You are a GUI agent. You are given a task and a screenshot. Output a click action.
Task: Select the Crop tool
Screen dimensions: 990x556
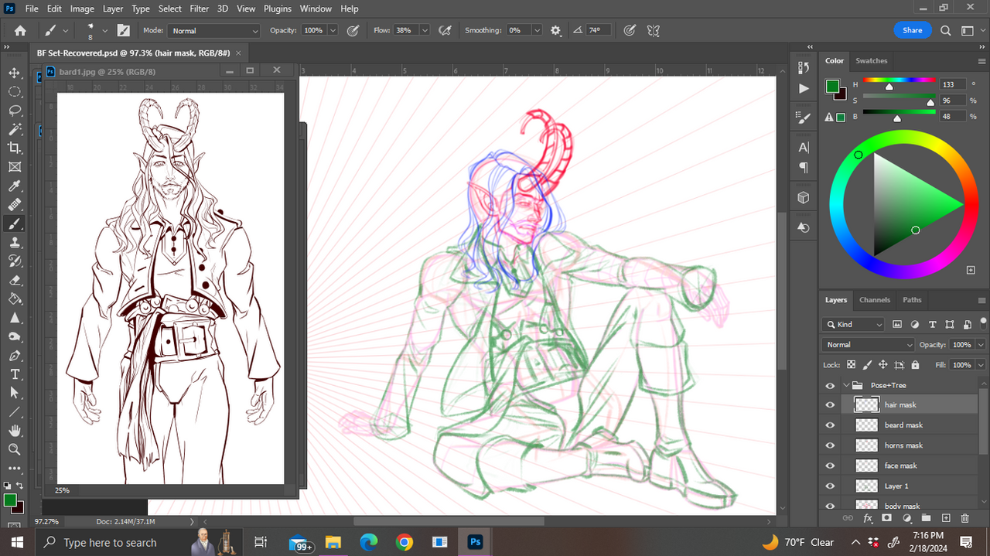[x=15, y=148]
